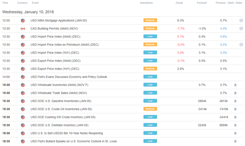Click alert bell for Wholesale Inventories row
The image size is (245, 146).
click(x=235, y=85)
